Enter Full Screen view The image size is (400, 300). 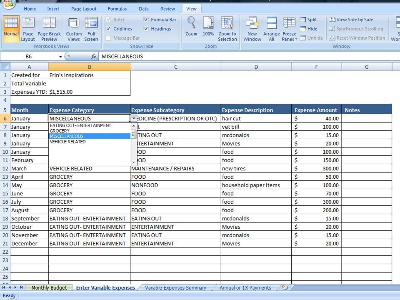tap(91, 29)
